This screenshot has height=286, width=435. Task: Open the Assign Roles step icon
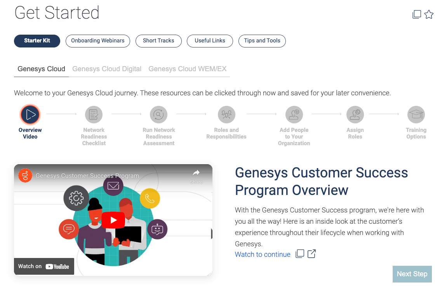[355, 114]
